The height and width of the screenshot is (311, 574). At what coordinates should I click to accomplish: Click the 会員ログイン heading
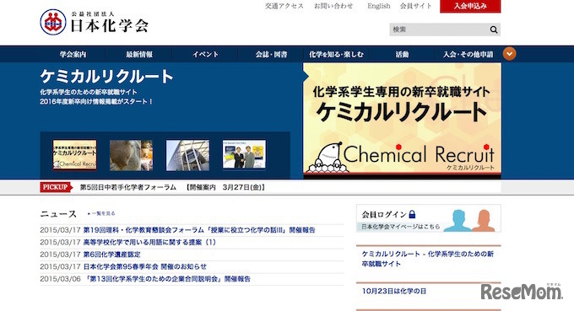pos(384,215)
